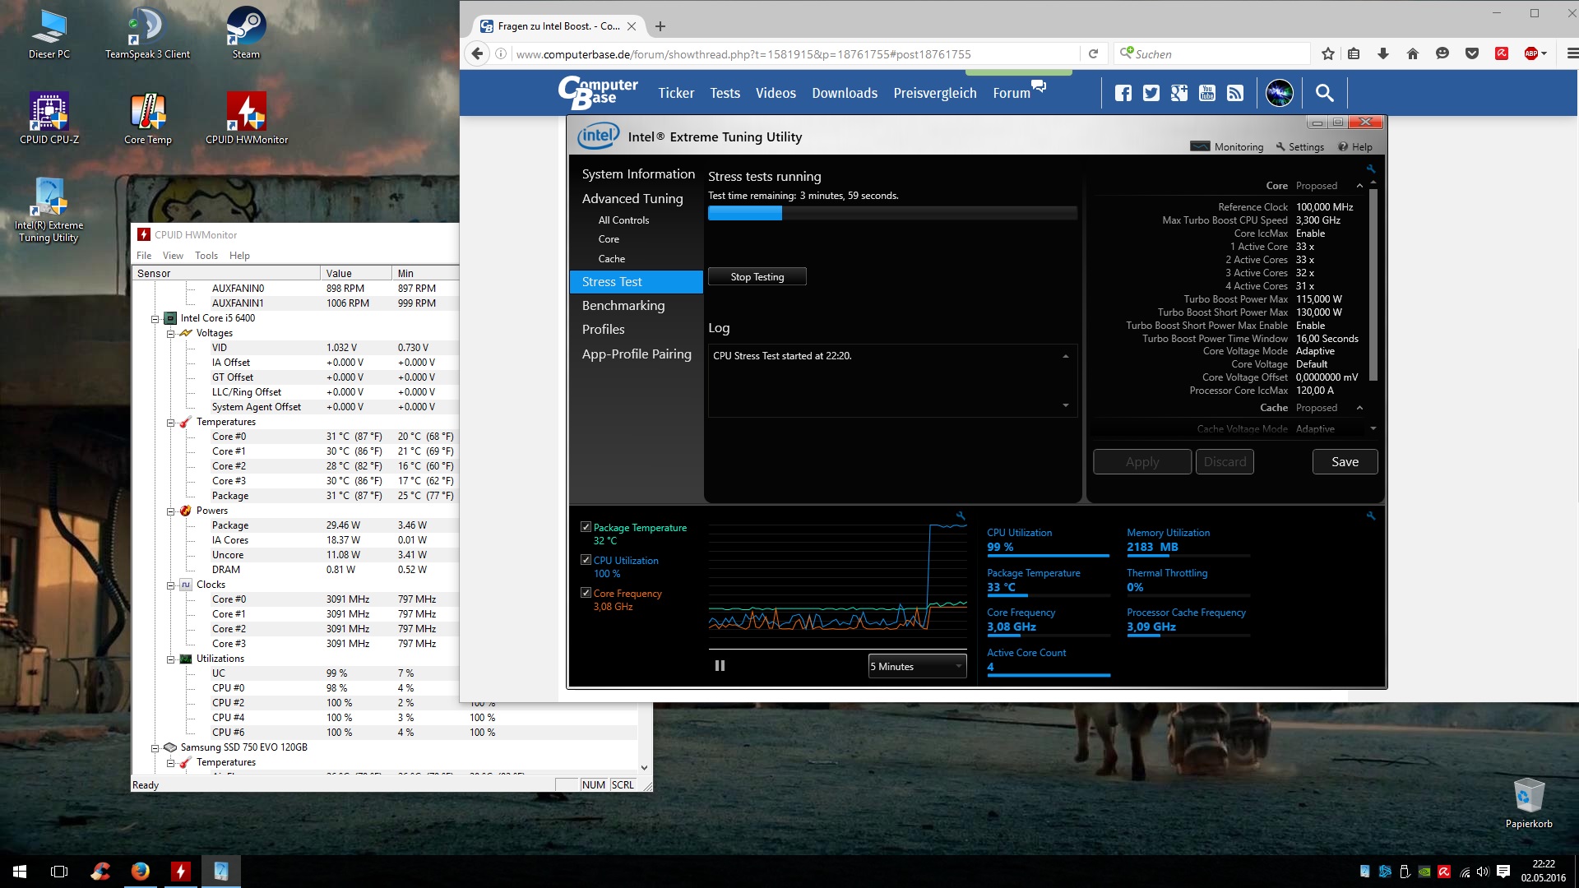The width and height of the screenshot is (1579, 888).
Task: Disable the Core Frequency graph checkbox
Action: click(x=586, y=593)
